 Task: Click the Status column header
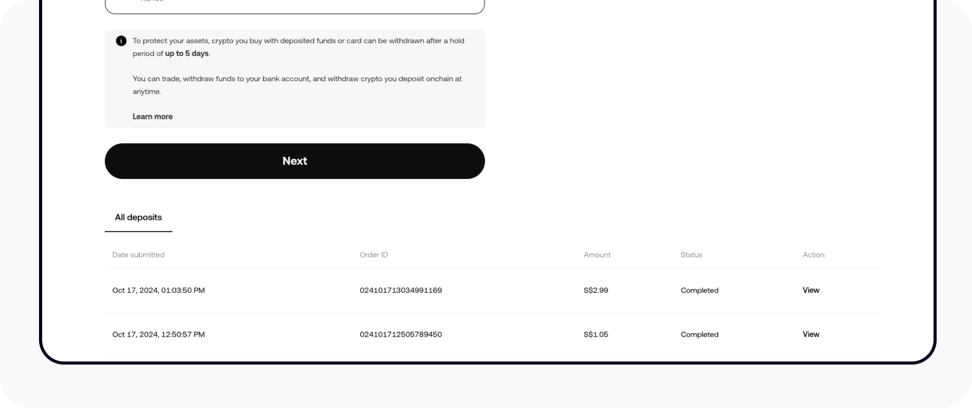click(691, 255)
